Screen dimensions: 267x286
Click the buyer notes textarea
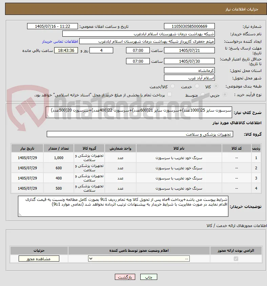pyautogui.click(x=123, y=206)
